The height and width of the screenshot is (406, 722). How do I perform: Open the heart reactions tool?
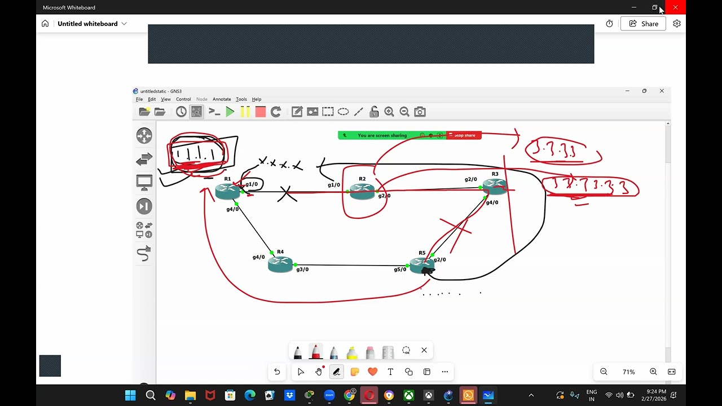coord(372,372)
